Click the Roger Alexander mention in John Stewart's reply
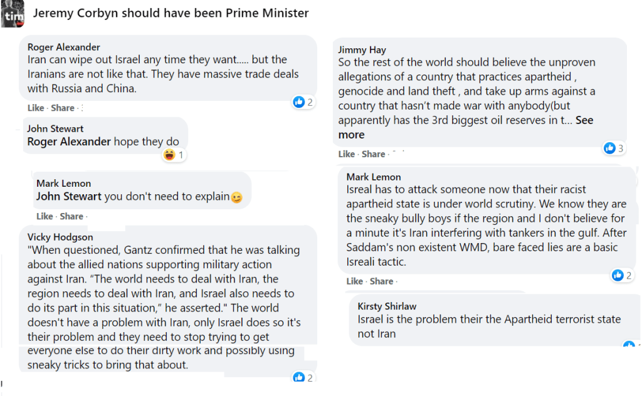This screenshot has height=396, width=642. [69, 142]
